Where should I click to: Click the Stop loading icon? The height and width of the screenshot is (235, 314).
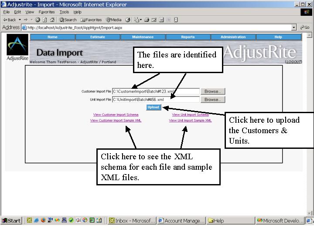pos(38,20)
